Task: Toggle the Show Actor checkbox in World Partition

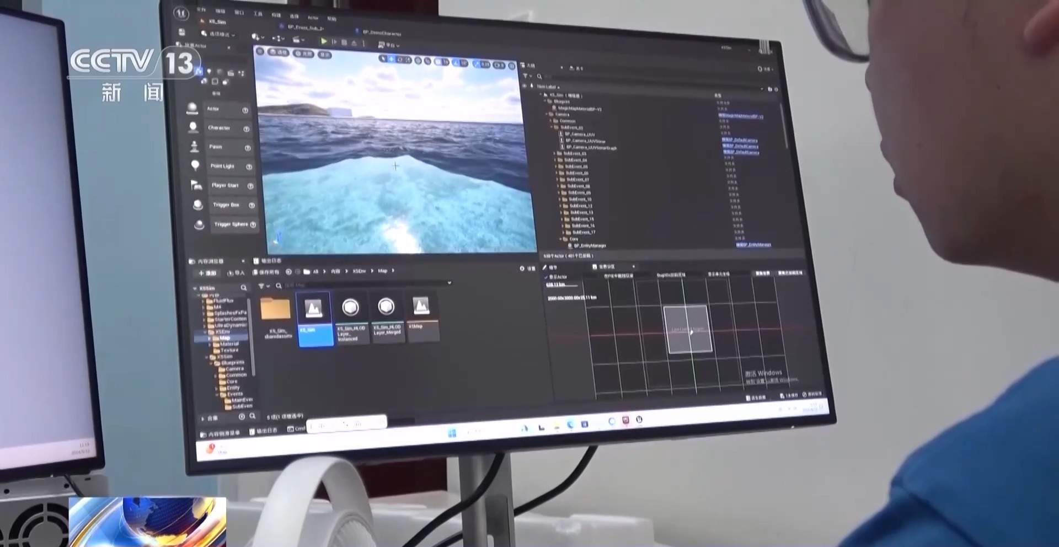Action: [x=547, y=277]
